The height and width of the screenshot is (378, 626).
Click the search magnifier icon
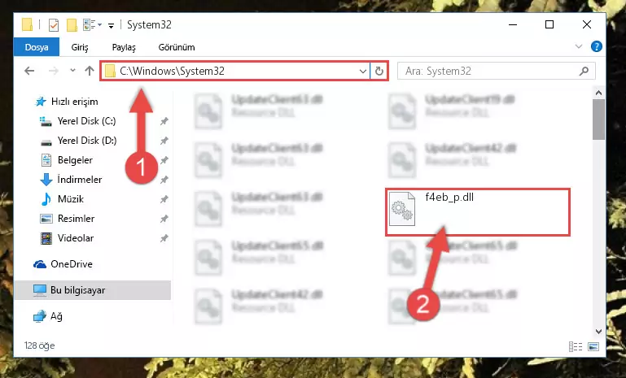pyautogui.click(x=584, y=71)
